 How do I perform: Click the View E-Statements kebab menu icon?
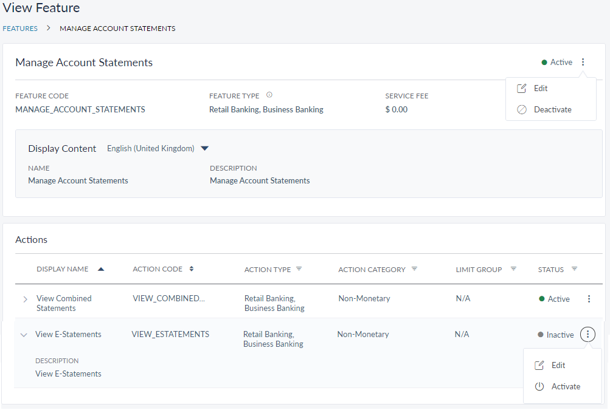coord(587,335)
